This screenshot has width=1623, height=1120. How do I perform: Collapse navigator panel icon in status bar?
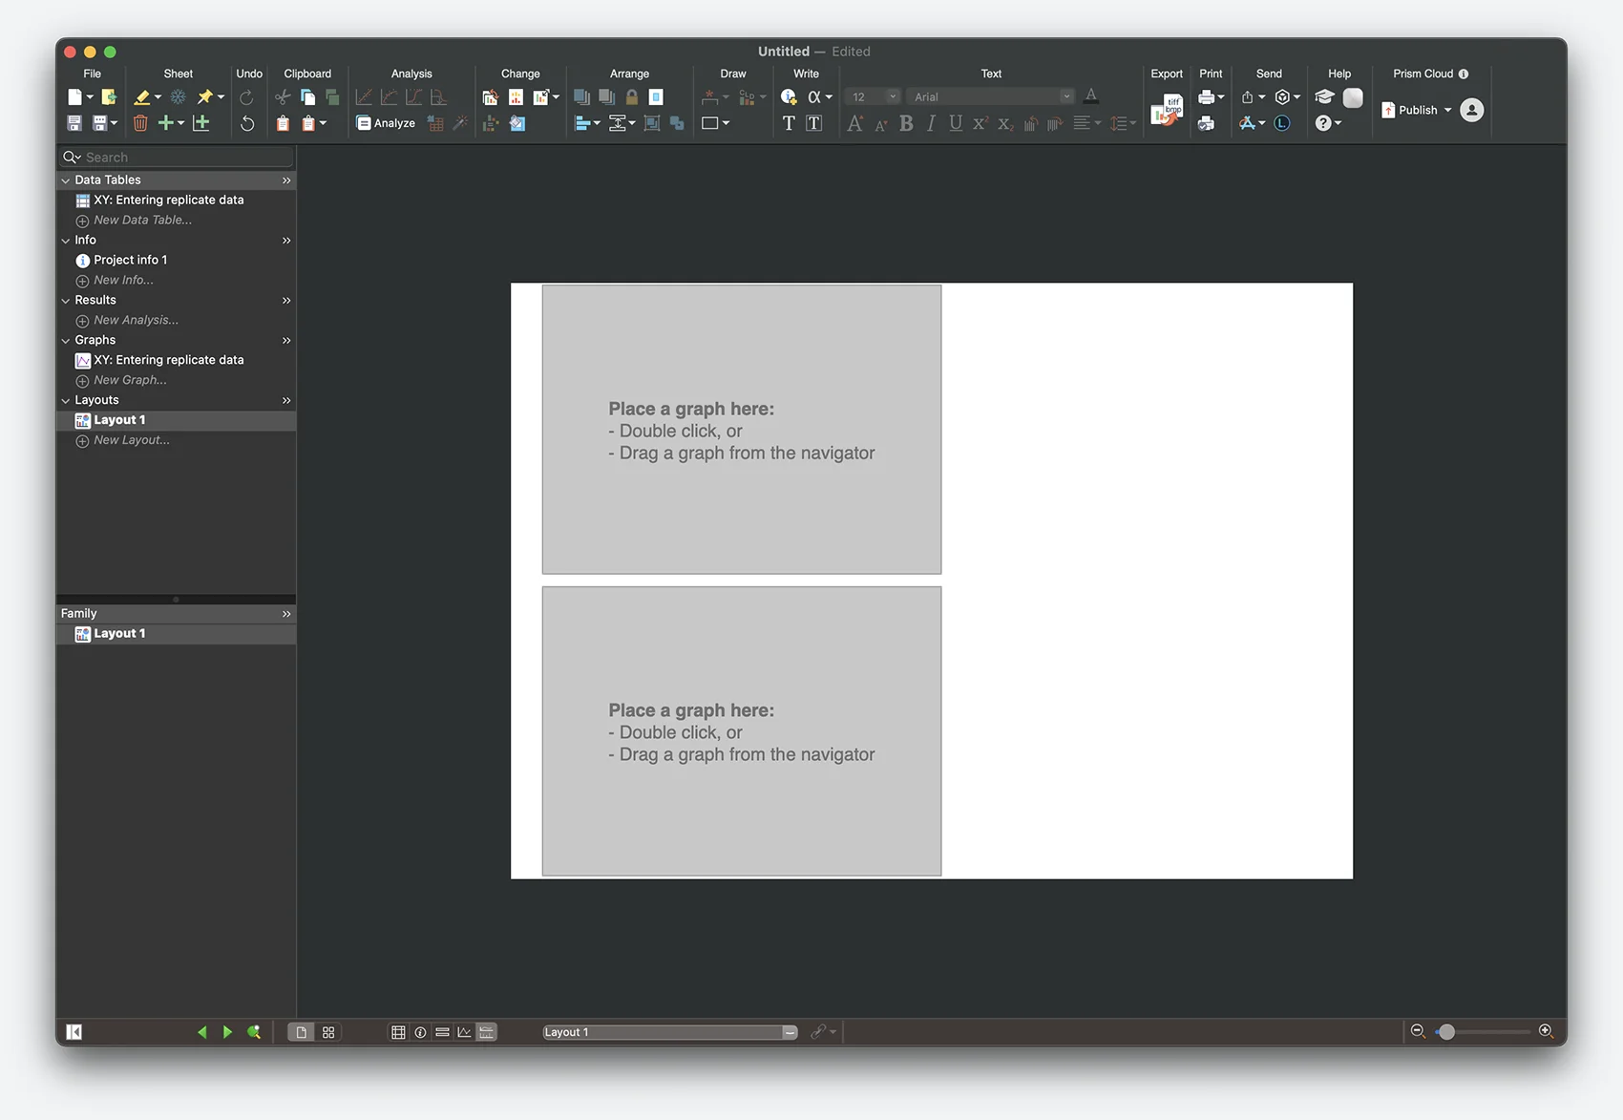pos(74,1031)
